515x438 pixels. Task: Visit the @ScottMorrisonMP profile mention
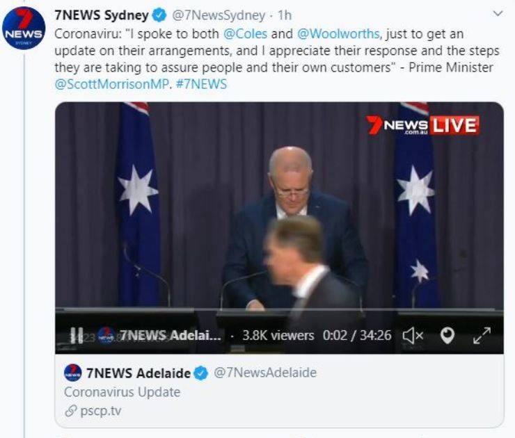(111, 84)
